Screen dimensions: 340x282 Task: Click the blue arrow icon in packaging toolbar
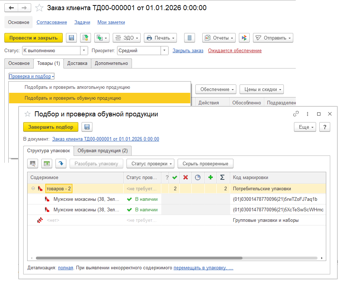(x=61, y=163)
